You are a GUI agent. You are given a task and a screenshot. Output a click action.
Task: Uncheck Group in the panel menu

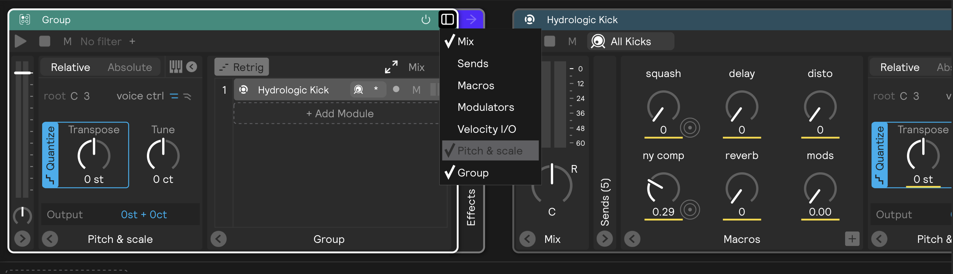tap(491, 173)
